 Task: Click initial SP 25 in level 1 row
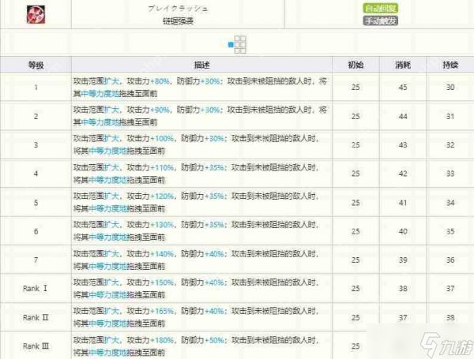[x=355, y=88]
